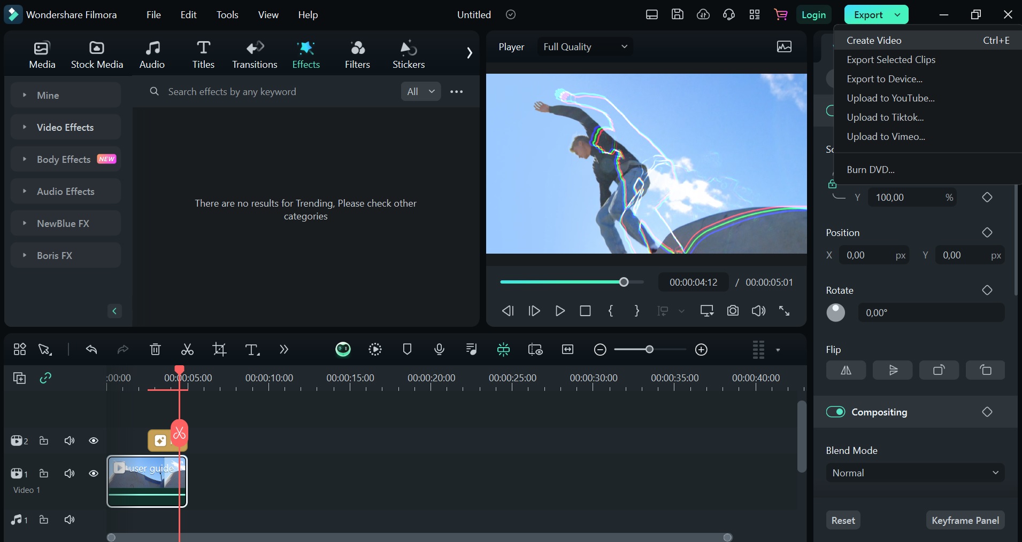
Task: Open the Blend Mode Normal dropdown
Action: (x=915, y=473)
